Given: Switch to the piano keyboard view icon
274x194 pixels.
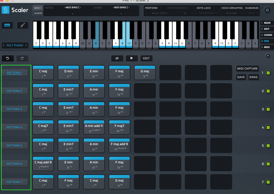Looking at the screenshot, I should (x=7, y=25).
